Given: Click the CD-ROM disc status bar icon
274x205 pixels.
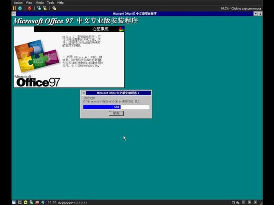Looking at the screenshot, I should pos(25,202).
